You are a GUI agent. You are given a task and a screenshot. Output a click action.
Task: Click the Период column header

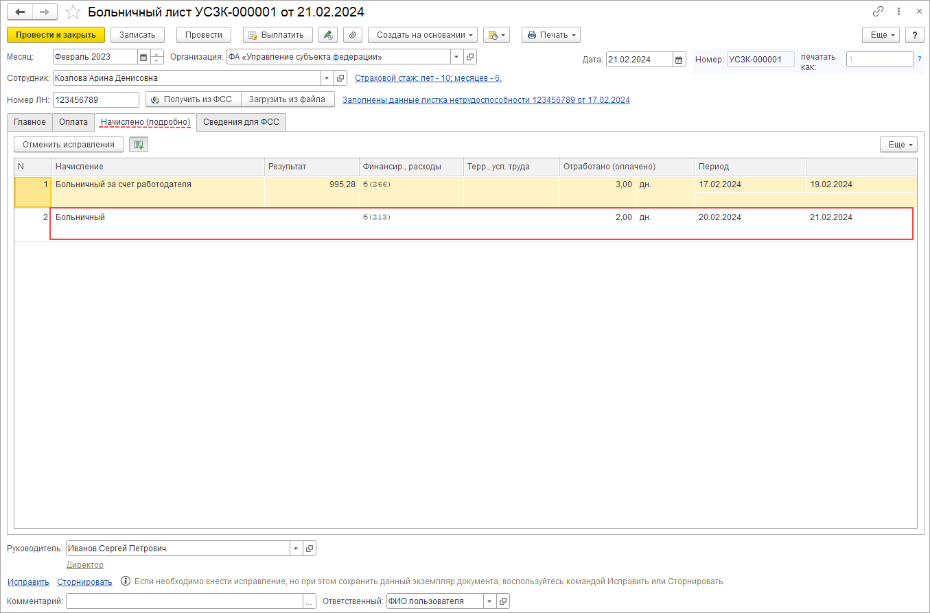(751, 167)
